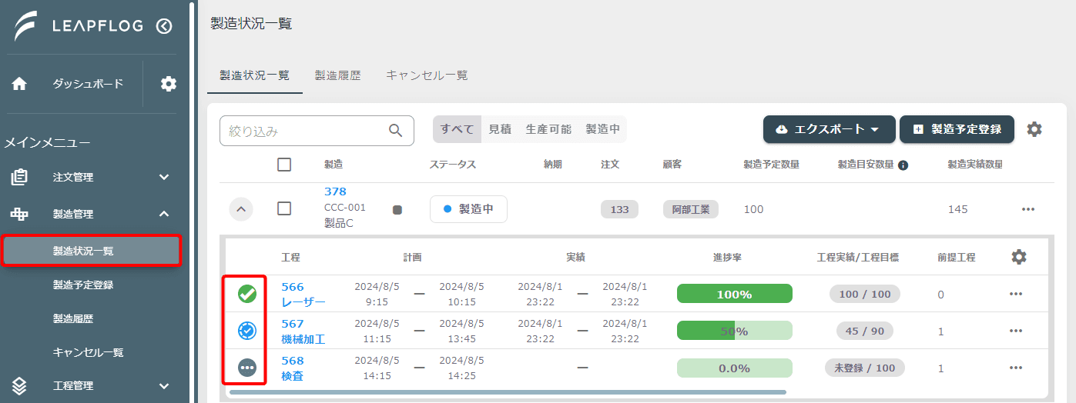1076x403 pixels.
Task: Click the 0.0% progress bar for 568
Action: [735, 368]
